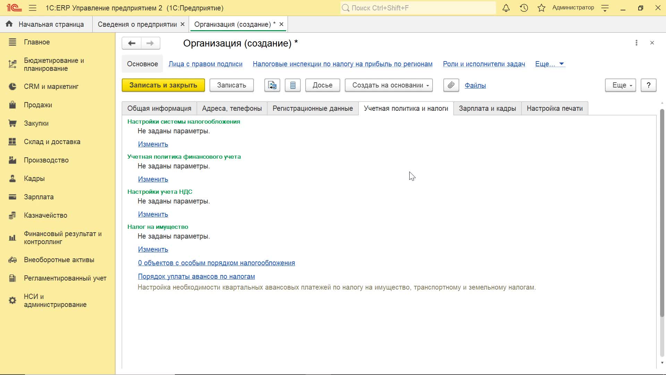This screenshot has height=375, width=666.
Task: Open Роли и исполнители задач link
Action: [x=484, y=64]
